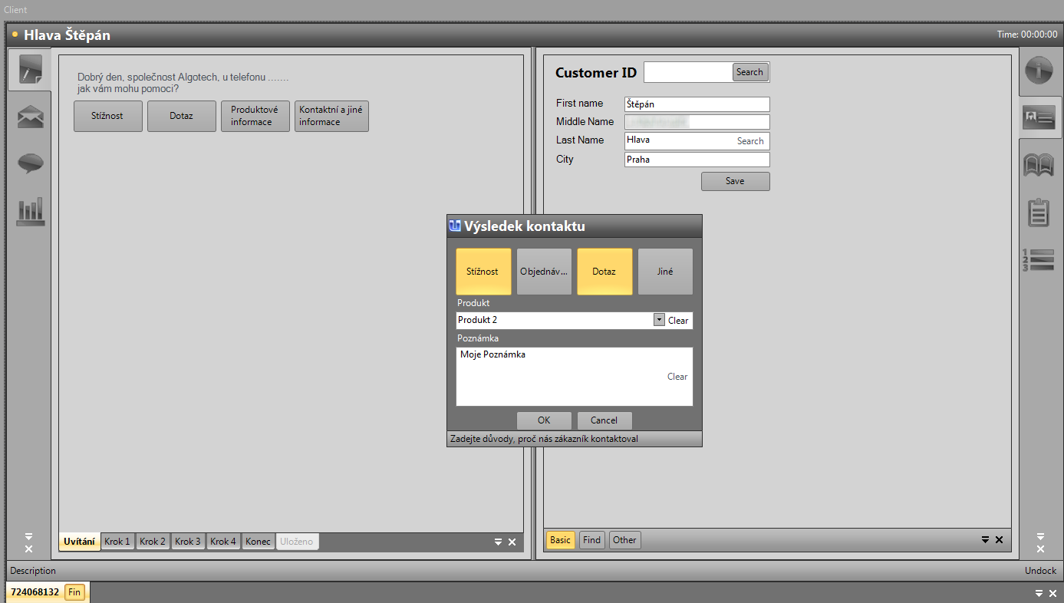The height and width of the screenshot is (603, 1064).
Task: Toggle the Stížnost option in Výsledek kontaktu dialog
Action: tap(483, 272)
